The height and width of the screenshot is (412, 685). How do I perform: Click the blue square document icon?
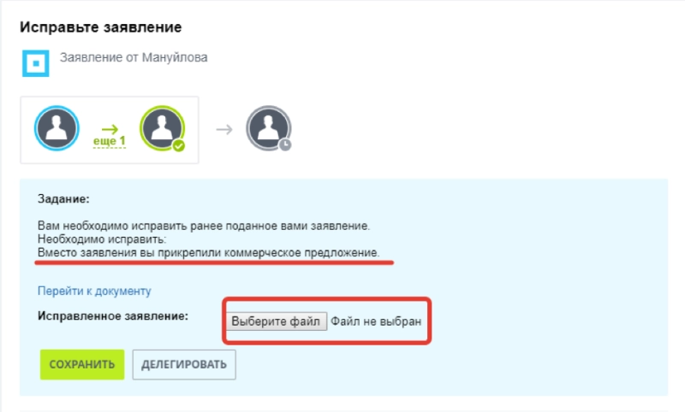pos(34,64)
